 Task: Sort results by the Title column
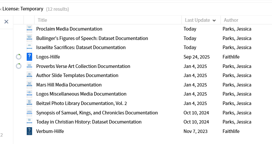click(x=42, y=20)
